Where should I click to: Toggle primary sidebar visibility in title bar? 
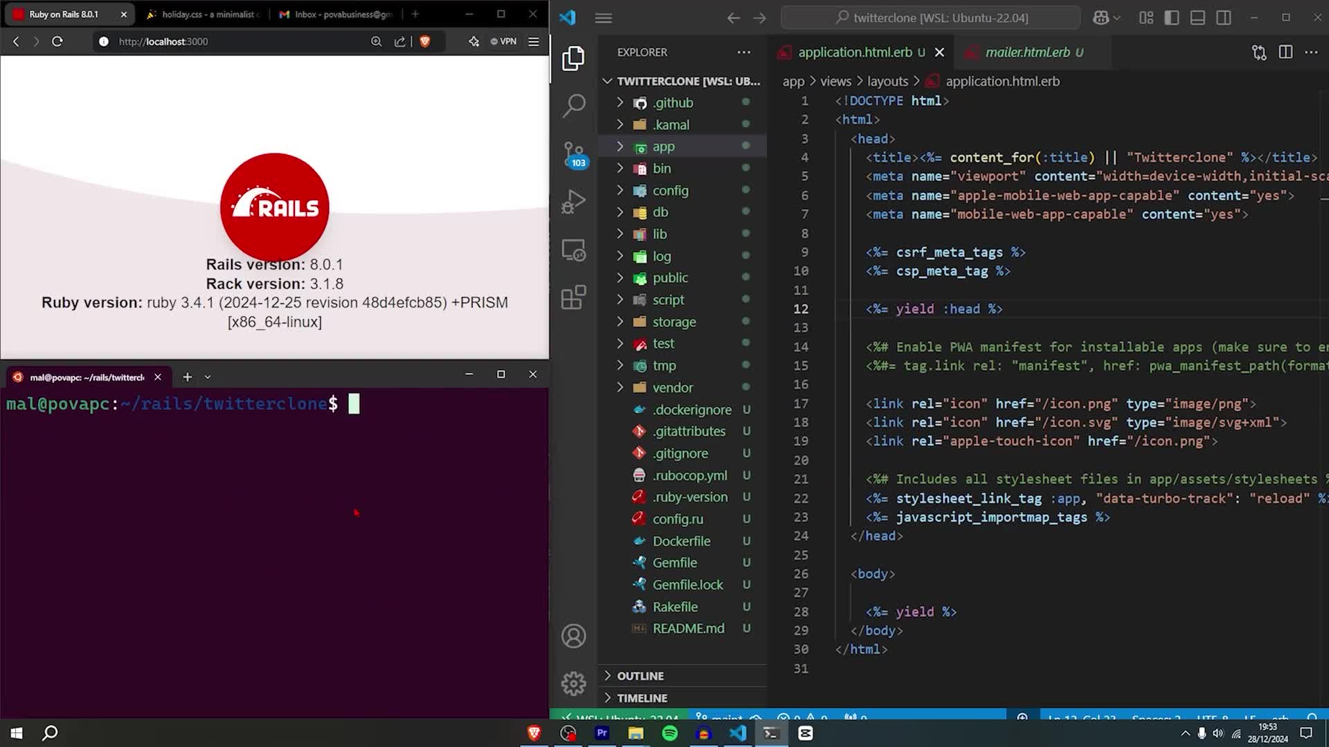(x=1172, y=18)
